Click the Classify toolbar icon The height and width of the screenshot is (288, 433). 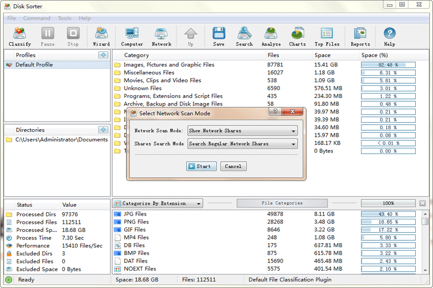click(x=20, y=36)
